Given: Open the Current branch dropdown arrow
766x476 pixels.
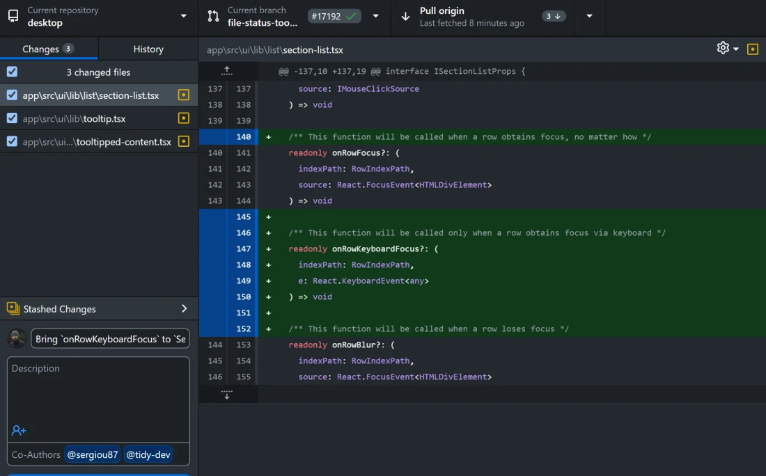Looking at the screenshot, I should 375,16.
